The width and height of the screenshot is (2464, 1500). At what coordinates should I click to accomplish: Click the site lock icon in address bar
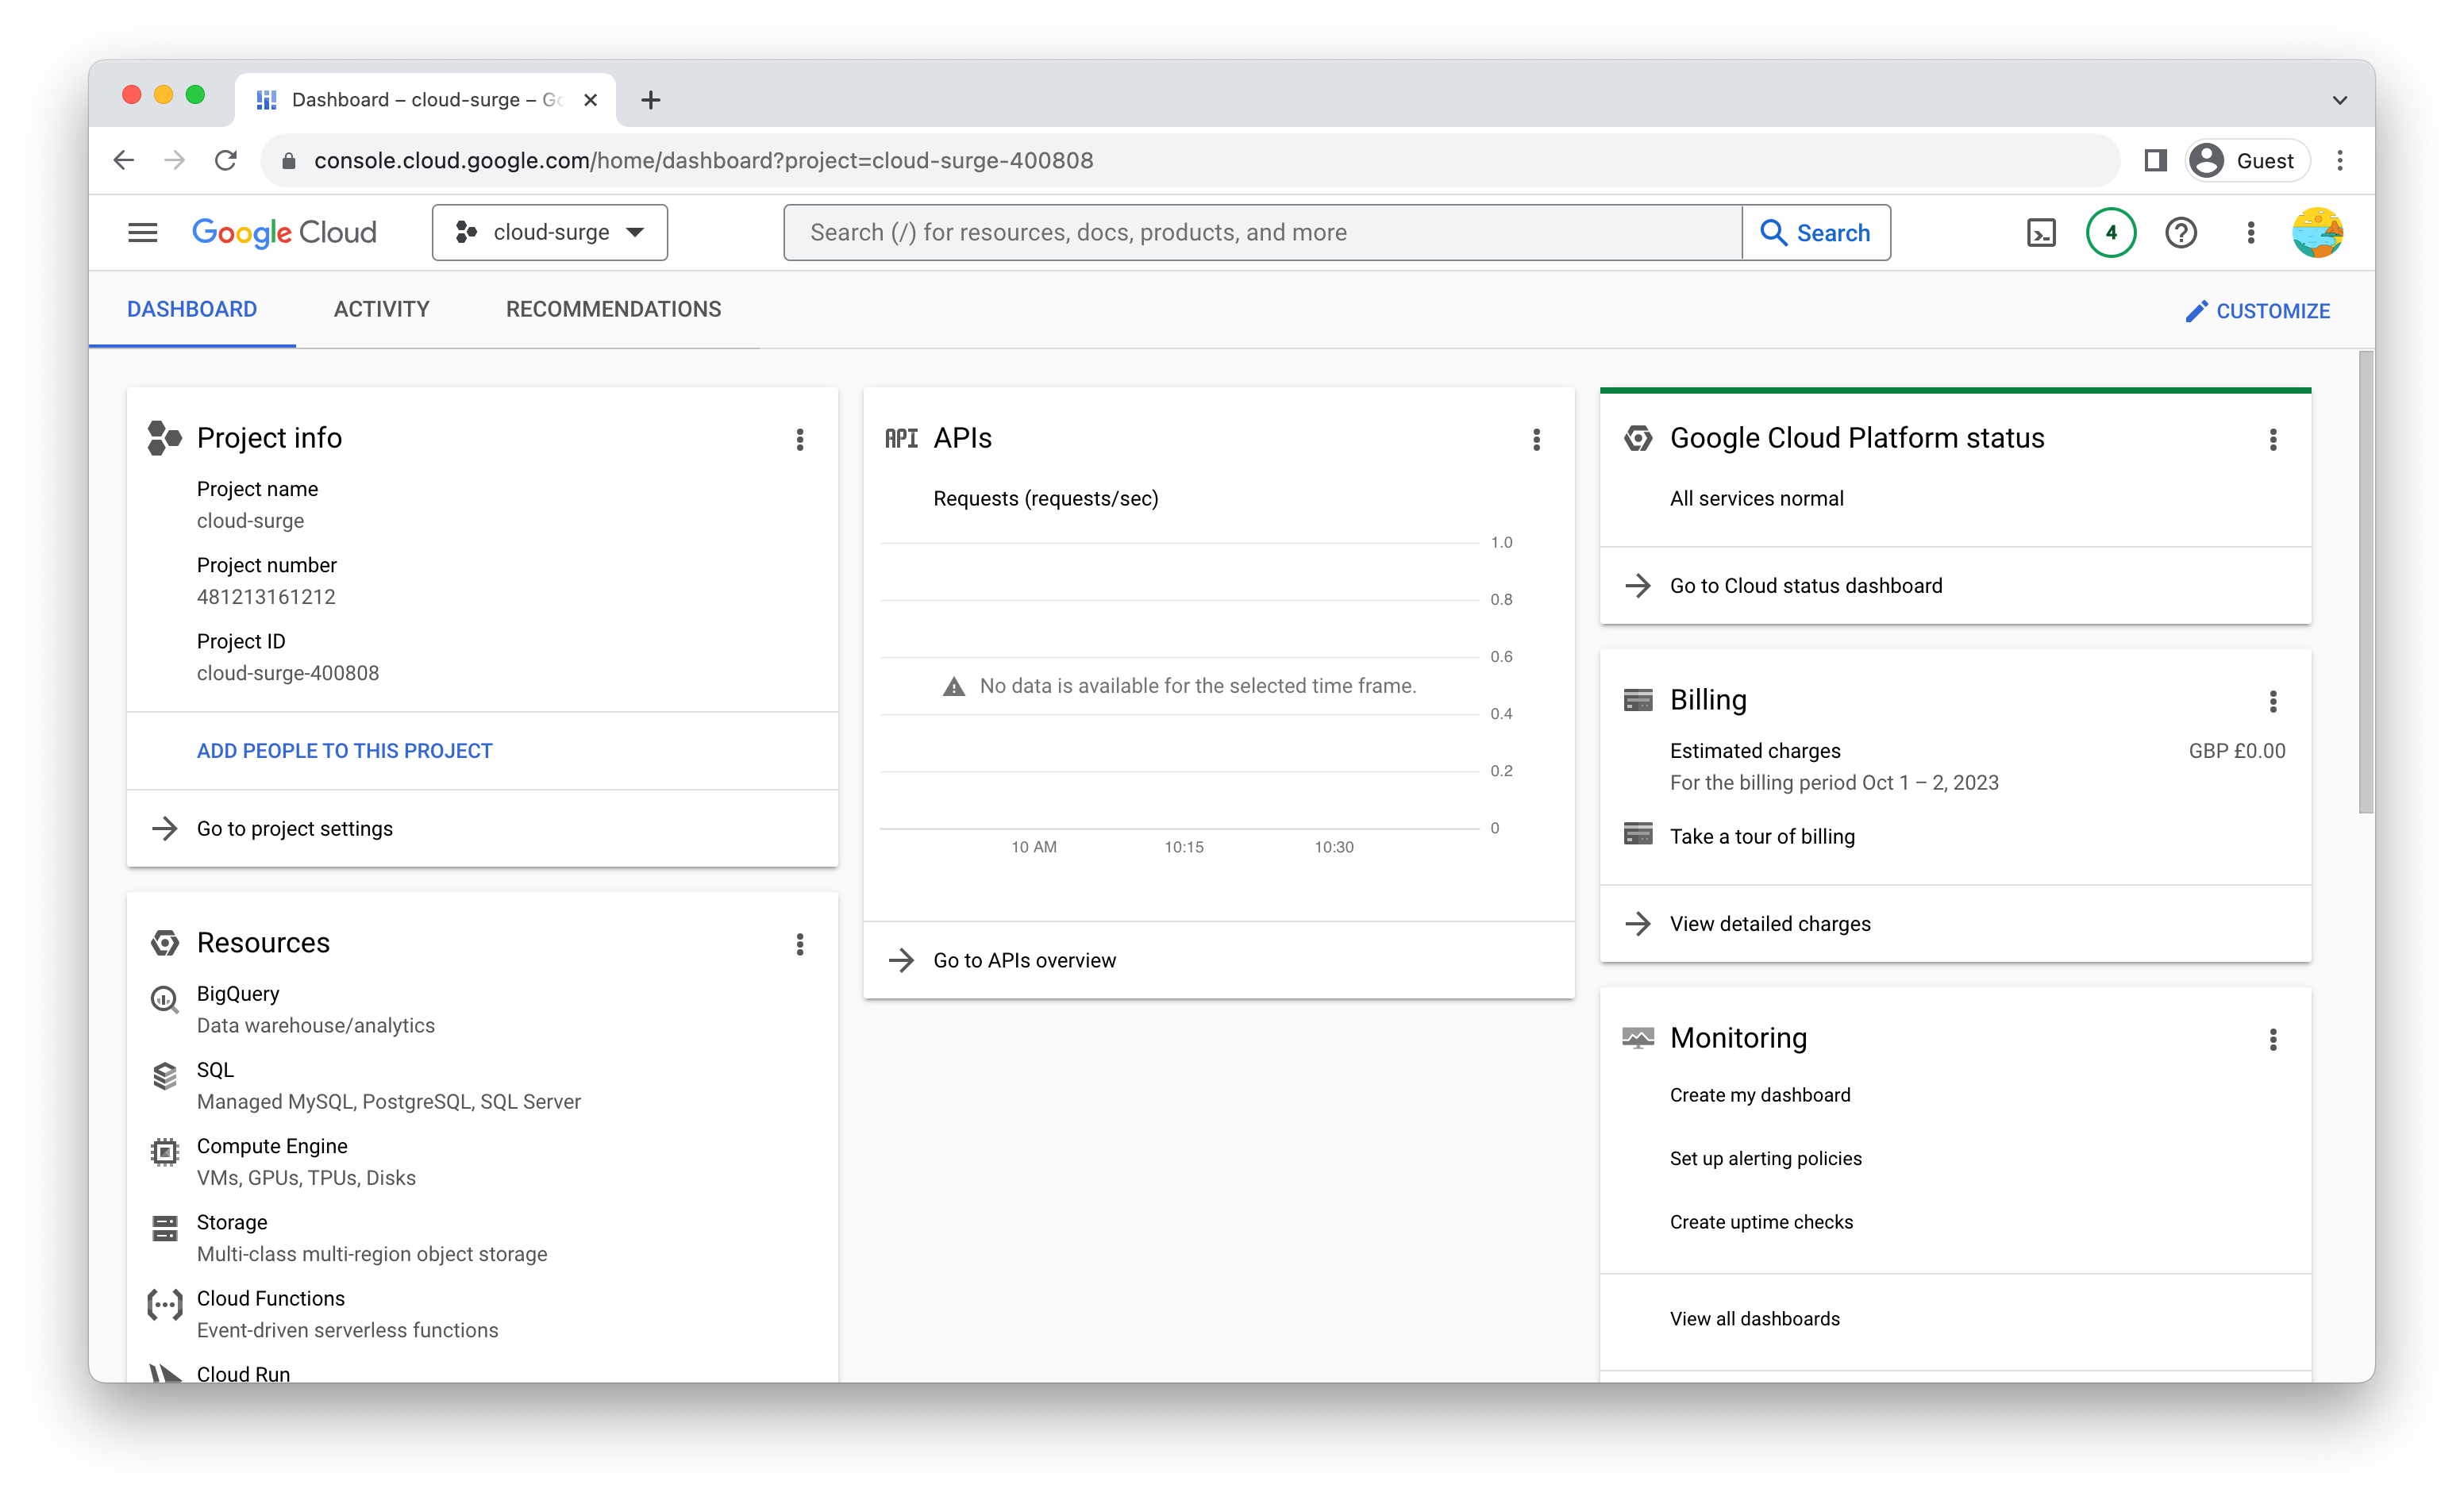289,160
